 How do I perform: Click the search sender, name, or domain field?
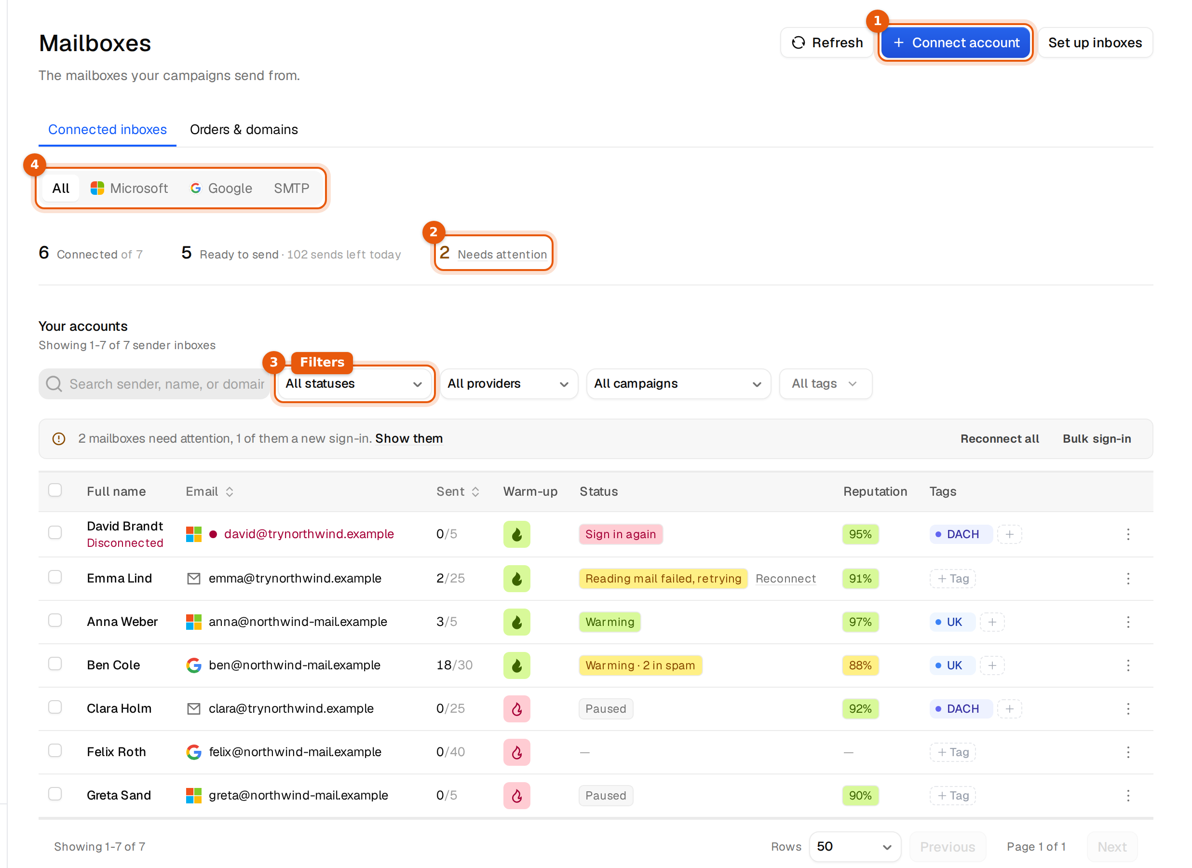click(154, 384)
